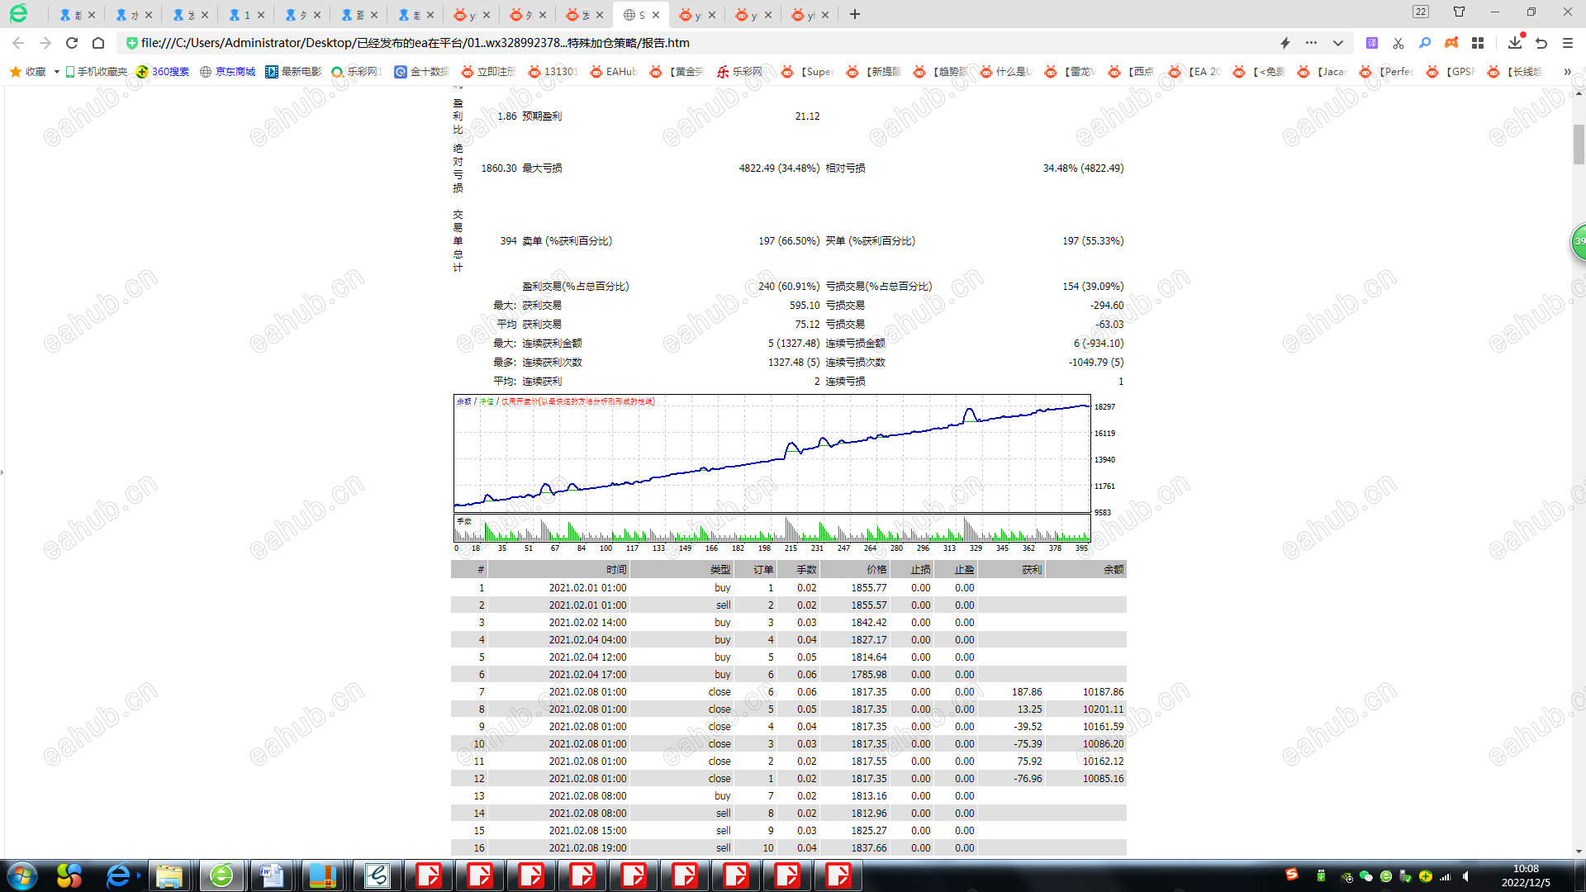Screen dimensions: 1586x892
Task: Click the browser home icon
Action: 98,43
